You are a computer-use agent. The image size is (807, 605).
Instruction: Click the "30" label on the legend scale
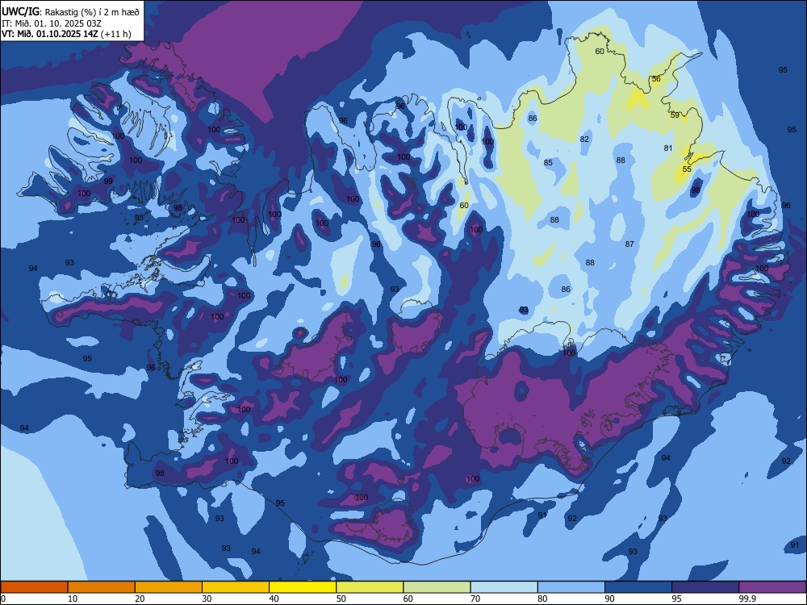[x=207, y=599]
